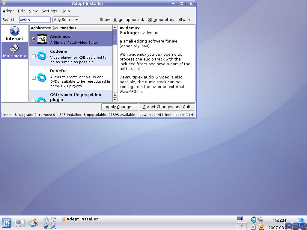Launch the wolf-icon application in panel
The image size is (307, 230).
(46, 226)
